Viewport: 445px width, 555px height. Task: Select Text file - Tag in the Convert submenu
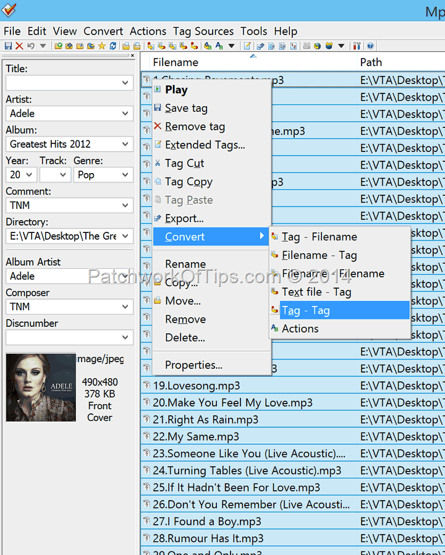340,292
